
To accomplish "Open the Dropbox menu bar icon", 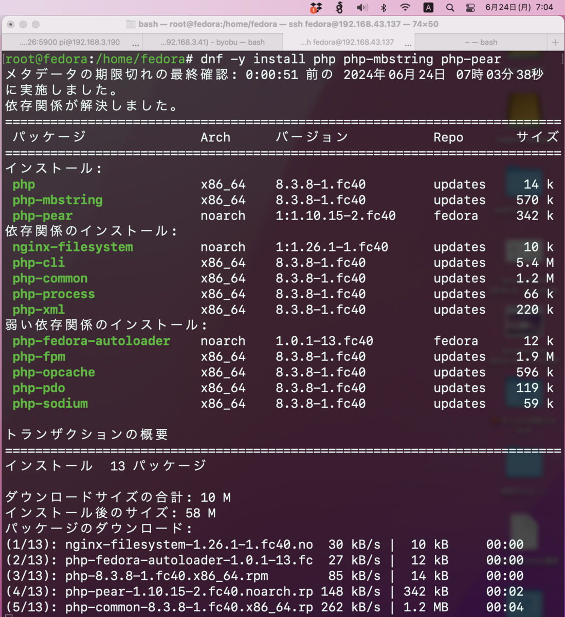I will point(315,7).
